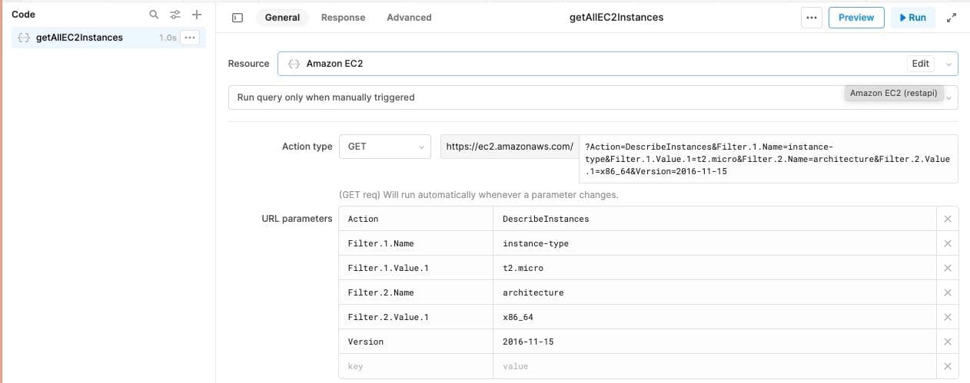Click the empty key field in URL parameters

415,366
